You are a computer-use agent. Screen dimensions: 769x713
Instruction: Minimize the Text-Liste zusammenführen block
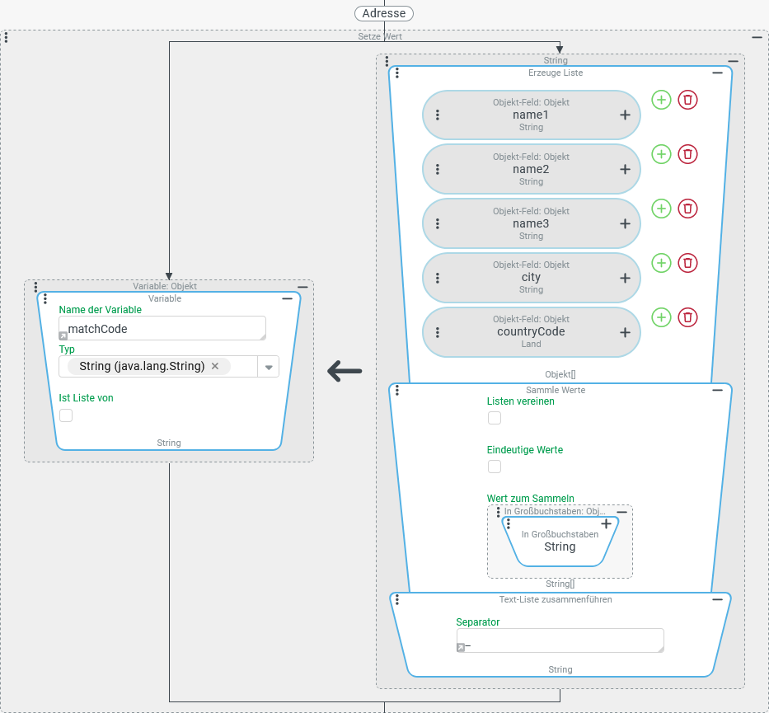717,599
